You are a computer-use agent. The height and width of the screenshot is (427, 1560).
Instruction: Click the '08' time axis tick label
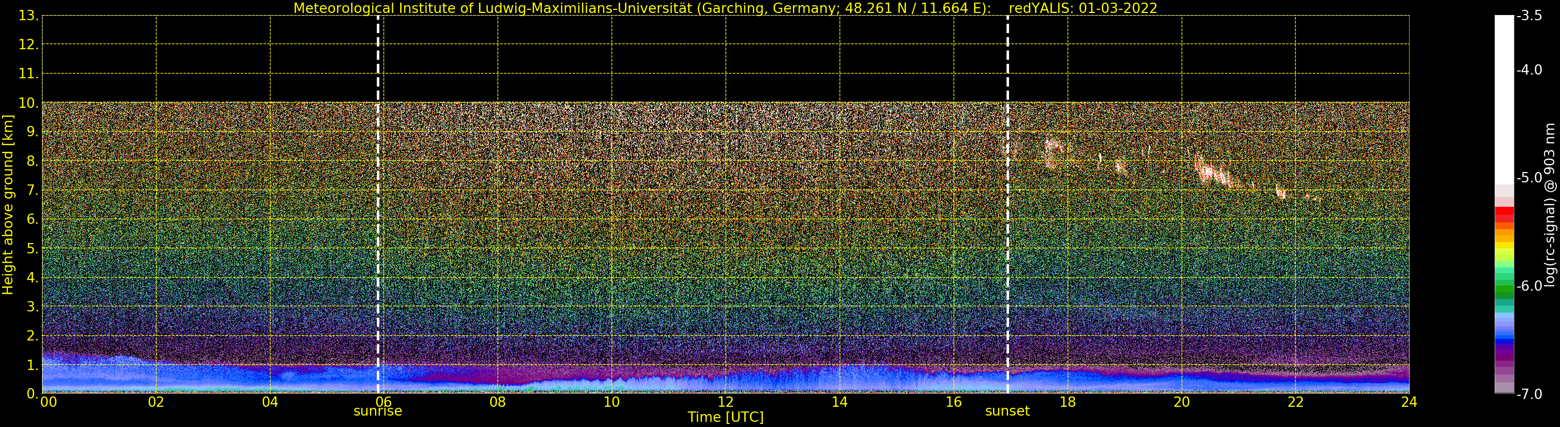(498, 402)
